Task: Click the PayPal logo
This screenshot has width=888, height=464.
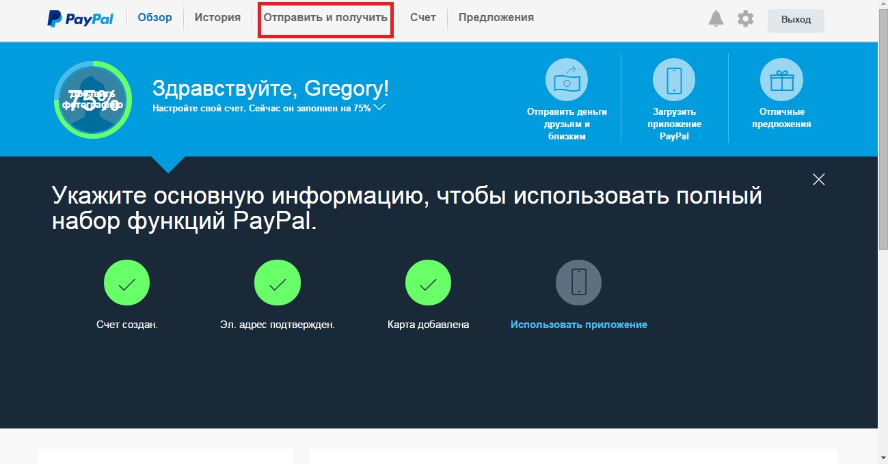Action: [80, 18]
